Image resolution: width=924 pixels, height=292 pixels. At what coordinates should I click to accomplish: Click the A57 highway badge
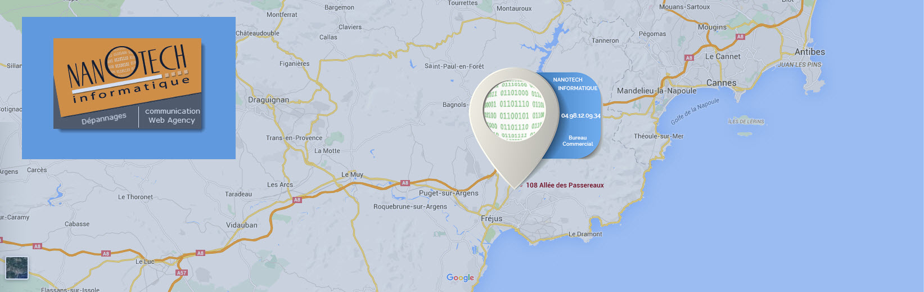(181, 273)
